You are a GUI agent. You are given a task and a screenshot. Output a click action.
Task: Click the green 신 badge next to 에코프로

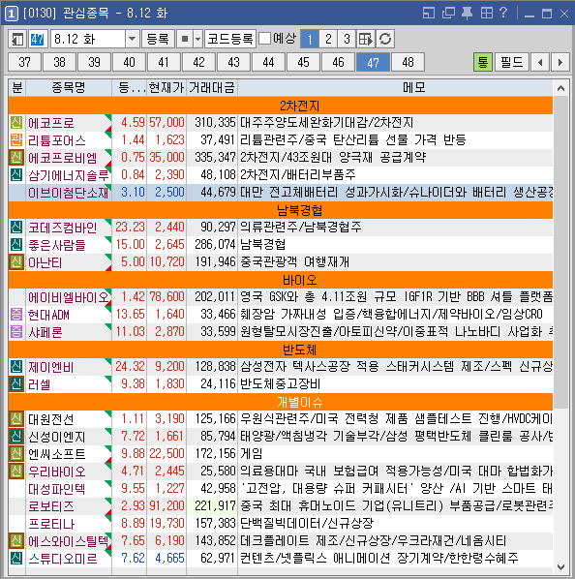(16, 123)
